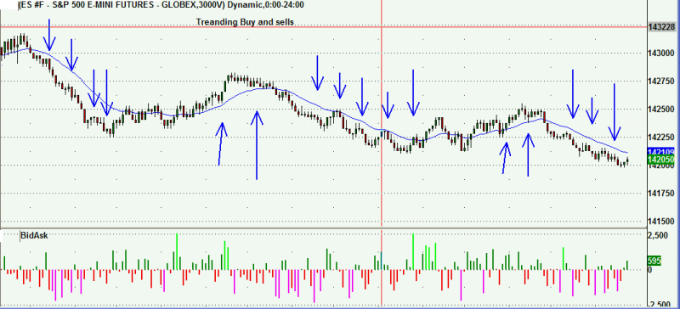This screenshot has width=680, height=309.
Task: Click the chart title ES #F S&P 500 E-MINI FUTURES
Action: 161,5
